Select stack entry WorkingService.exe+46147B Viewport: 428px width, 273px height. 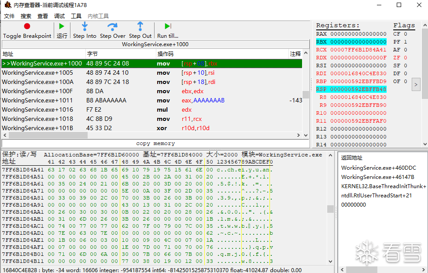click(x=377, y=177)
